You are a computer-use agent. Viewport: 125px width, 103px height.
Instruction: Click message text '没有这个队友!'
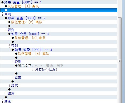pyautogui.click(x=46, y=70)
